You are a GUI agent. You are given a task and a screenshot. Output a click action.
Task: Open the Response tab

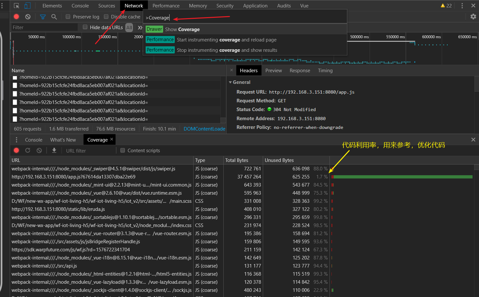300,71
